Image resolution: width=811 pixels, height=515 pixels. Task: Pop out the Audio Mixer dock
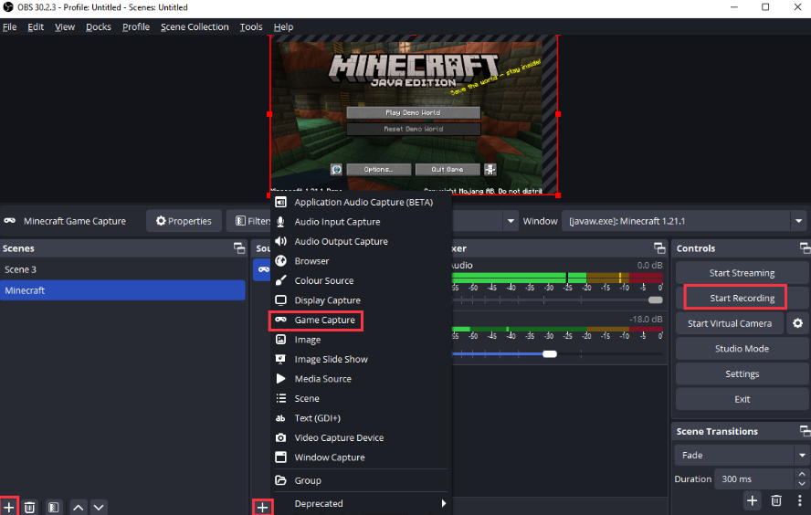659,248
